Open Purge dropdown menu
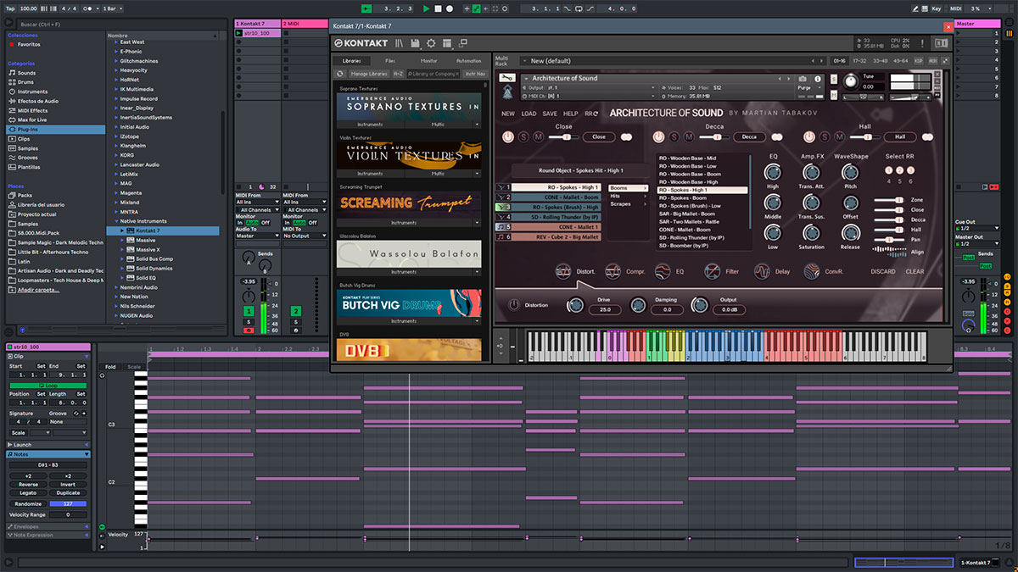The height and width of the screenshot is (572, 1018). pos(808,87)
